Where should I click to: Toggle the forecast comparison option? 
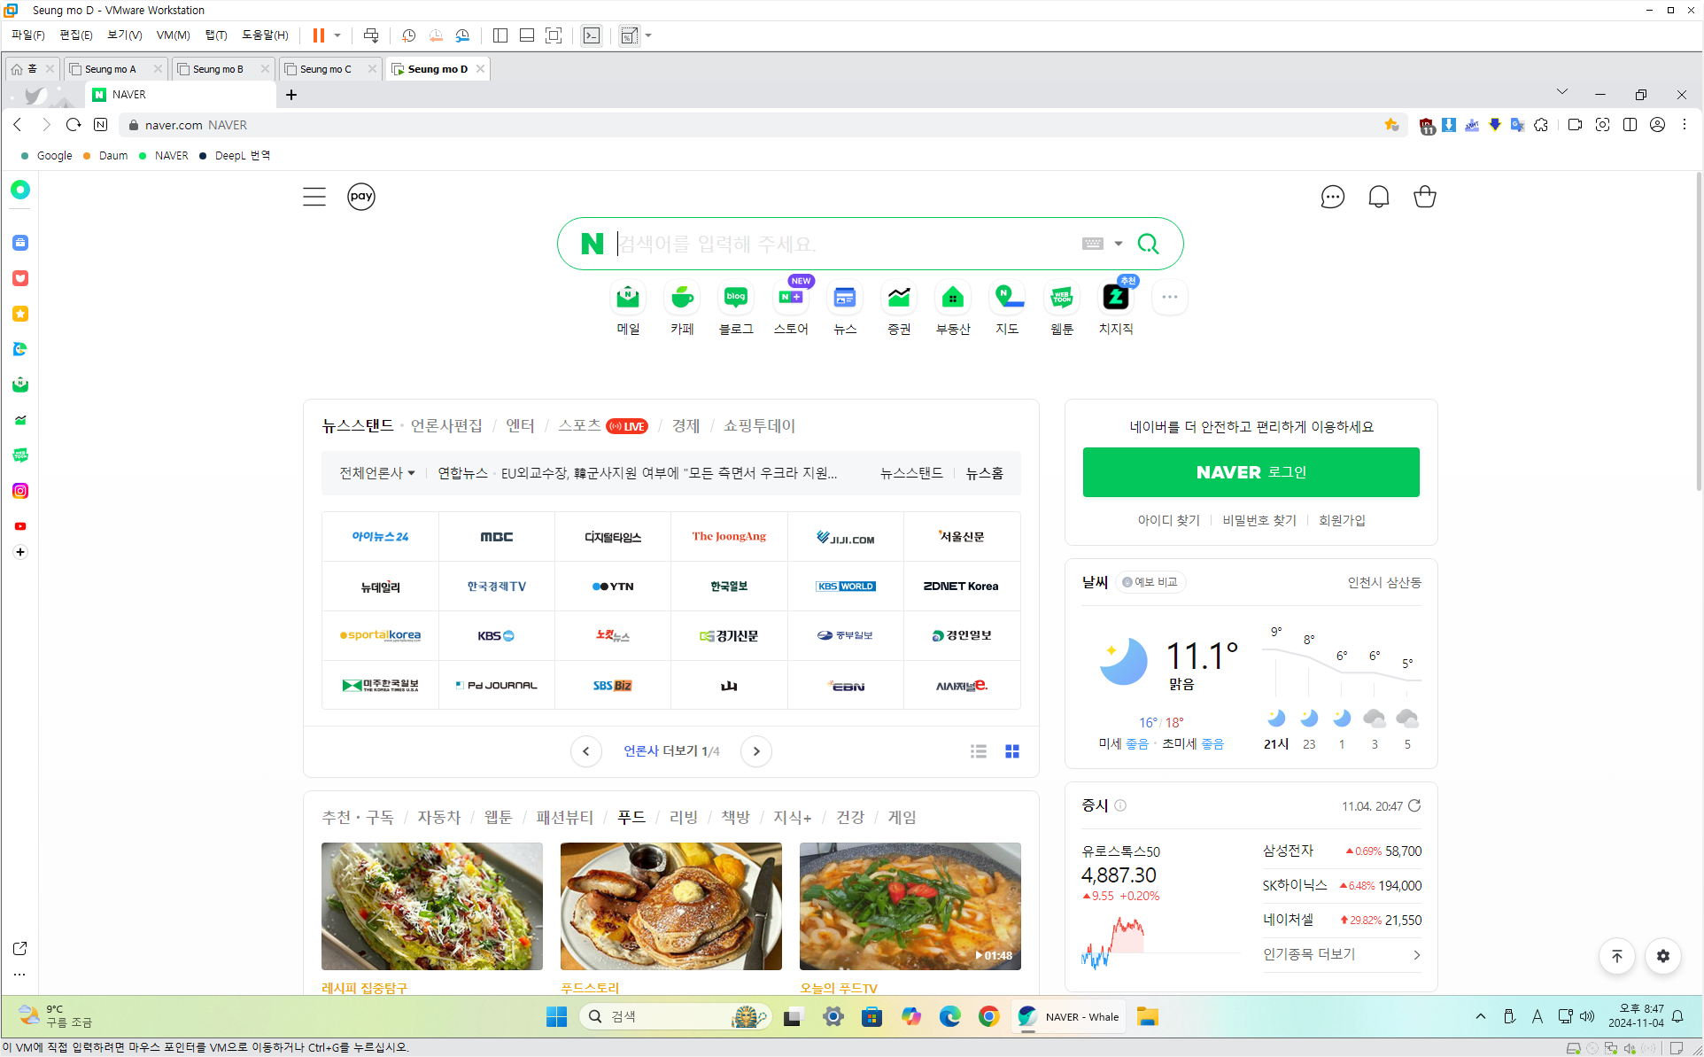(x=1150, y=582)
